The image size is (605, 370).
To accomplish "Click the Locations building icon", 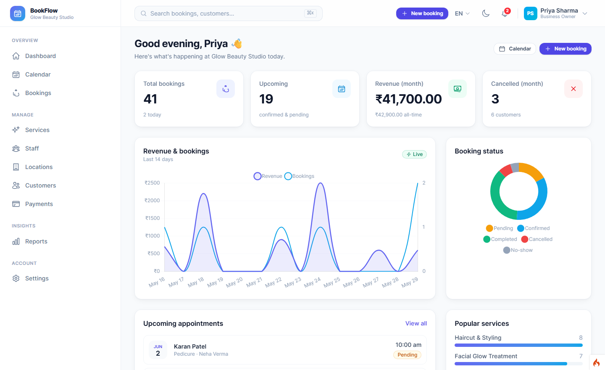I will (16, 167).
